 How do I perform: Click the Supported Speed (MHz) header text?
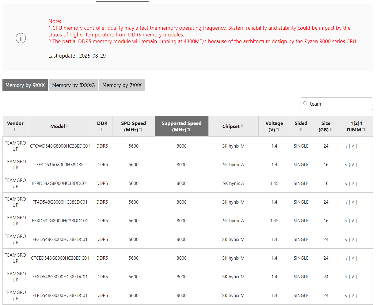pyautogui.click(x=181, y=126)
